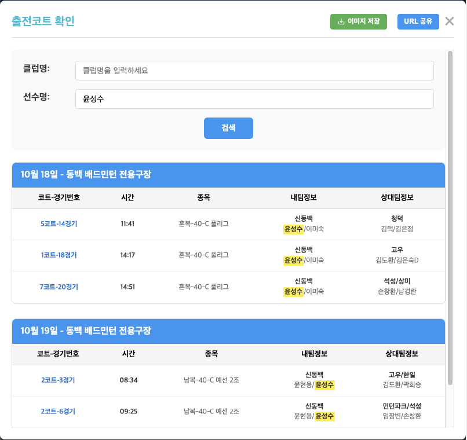Close the 출전코트 확인 dialog with X
The width and height of the screenshot is (467, 440).
[x=450, y=21]
